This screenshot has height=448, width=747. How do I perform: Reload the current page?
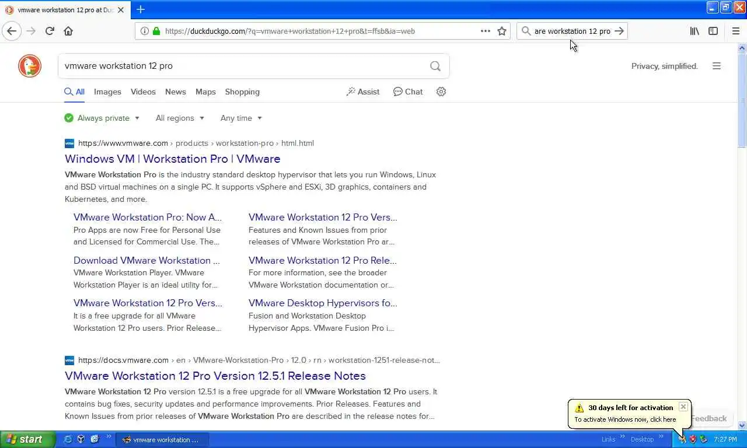pos(50,31)
